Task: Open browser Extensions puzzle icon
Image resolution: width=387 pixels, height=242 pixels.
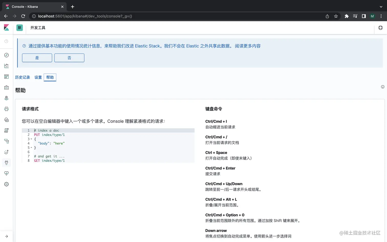Action: pyautogui.click(x=347, y=16)
